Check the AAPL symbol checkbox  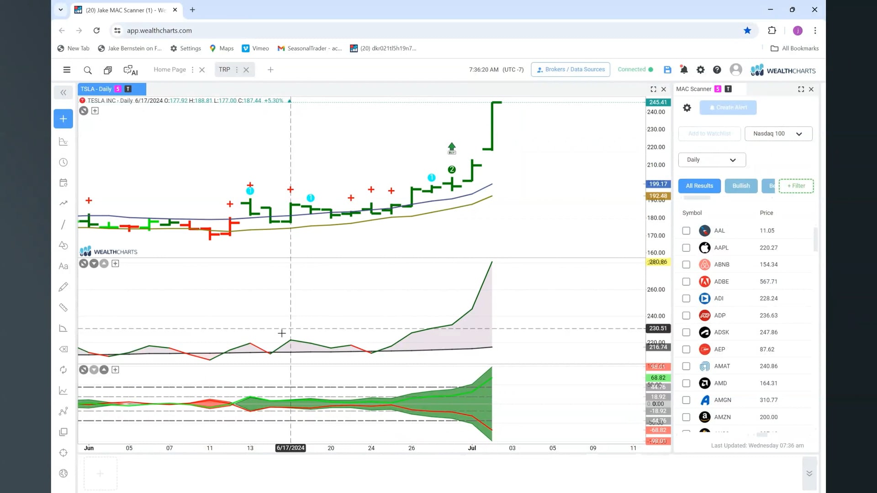pos(686,247)
